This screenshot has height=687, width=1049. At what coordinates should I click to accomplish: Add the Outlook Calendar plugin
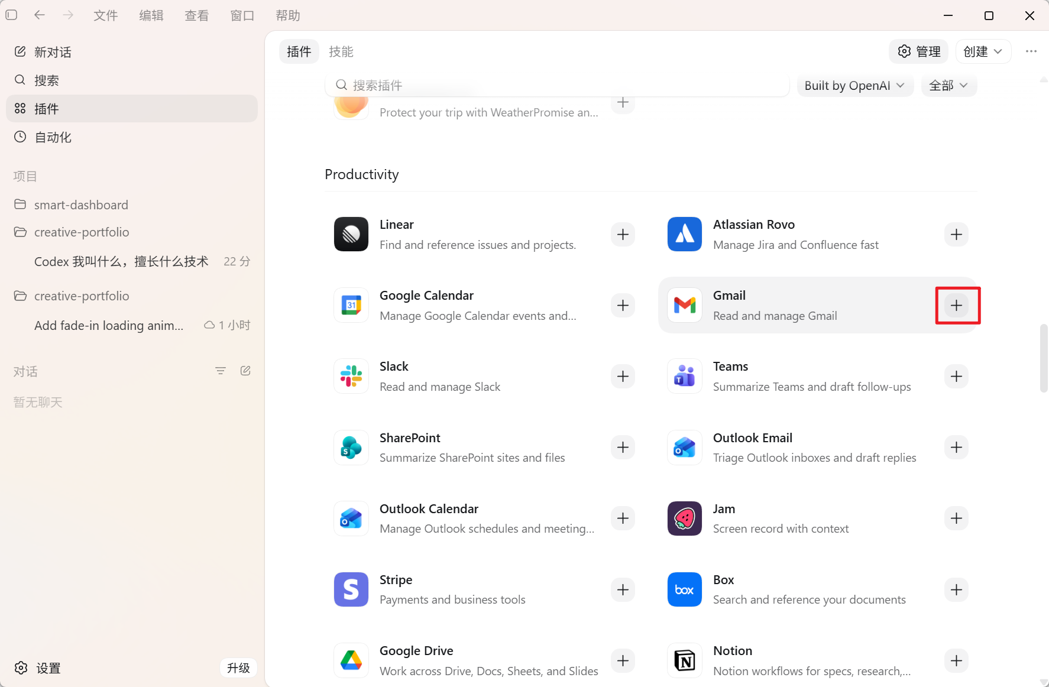(x=623, y=519)
